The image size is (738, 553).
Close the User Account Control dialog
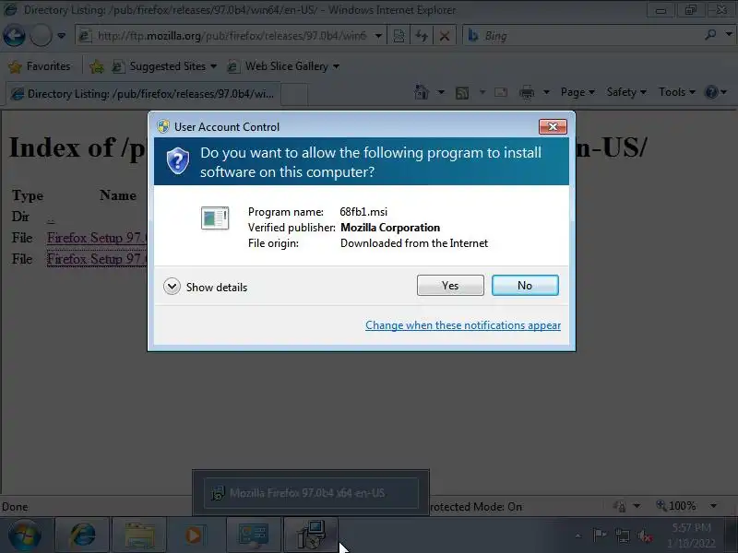point(553,126)
